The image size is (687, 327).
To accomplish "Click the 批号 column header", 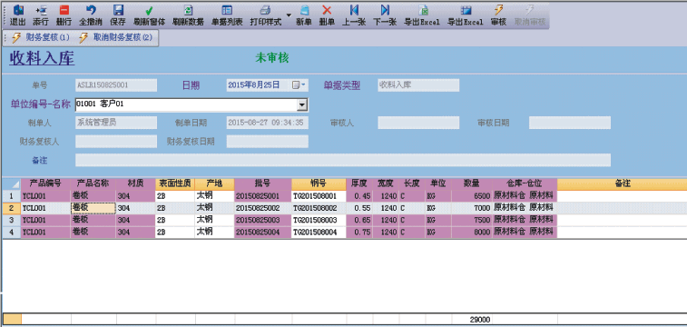I will 263,183.
